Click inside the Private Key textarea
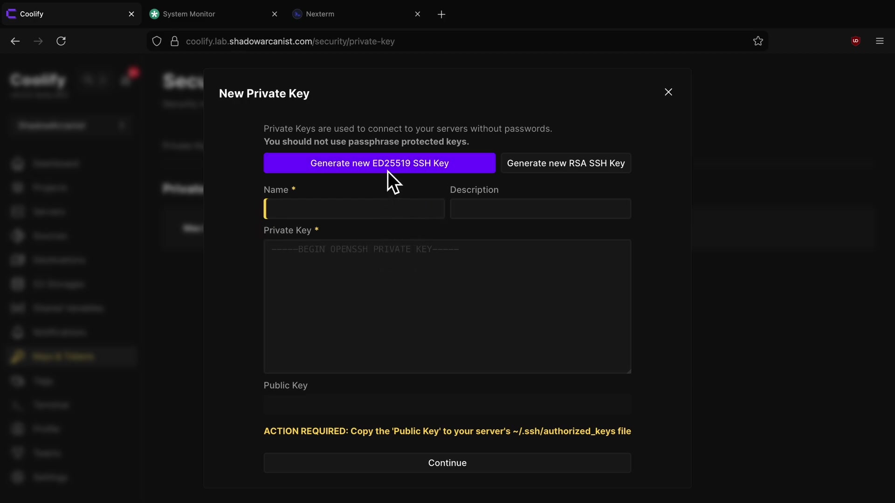Screen dimensions: 895x503 click(447, 306)
